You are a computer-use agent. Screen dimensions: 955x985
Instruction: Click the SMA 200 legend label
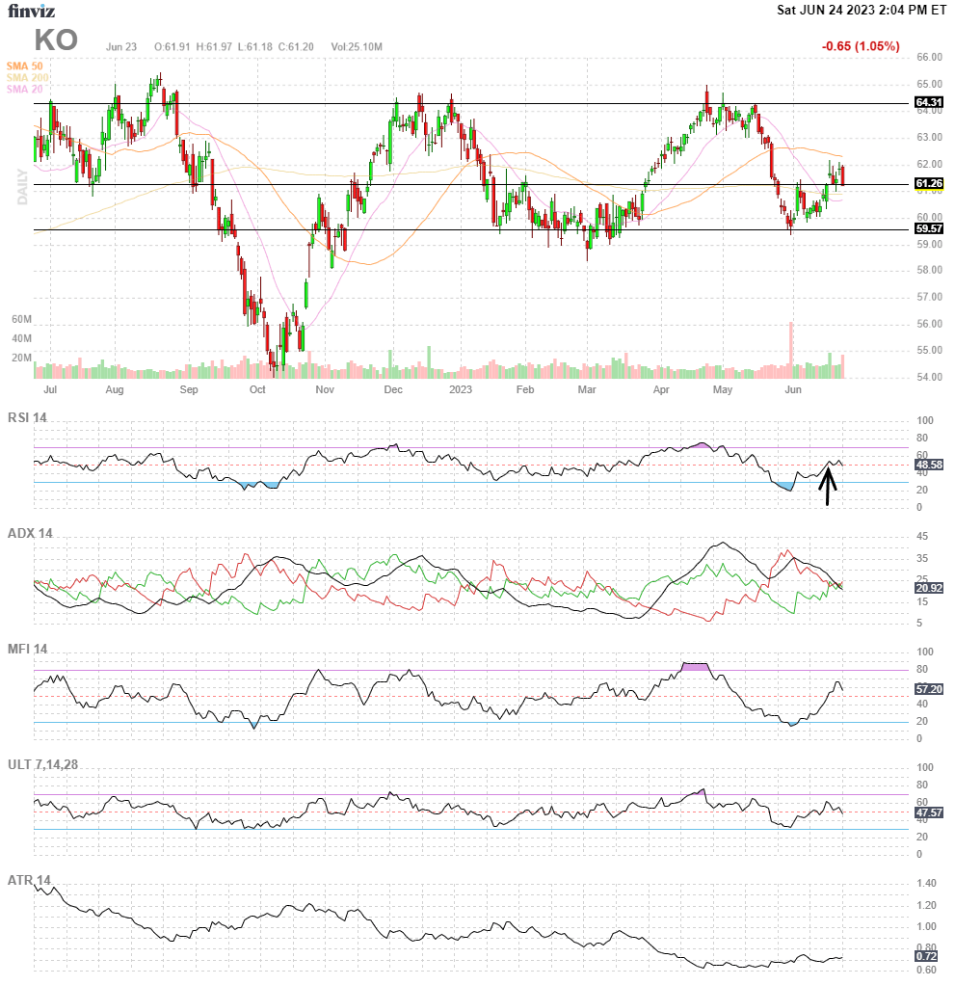pyautogui.click(x=28, y=77)
